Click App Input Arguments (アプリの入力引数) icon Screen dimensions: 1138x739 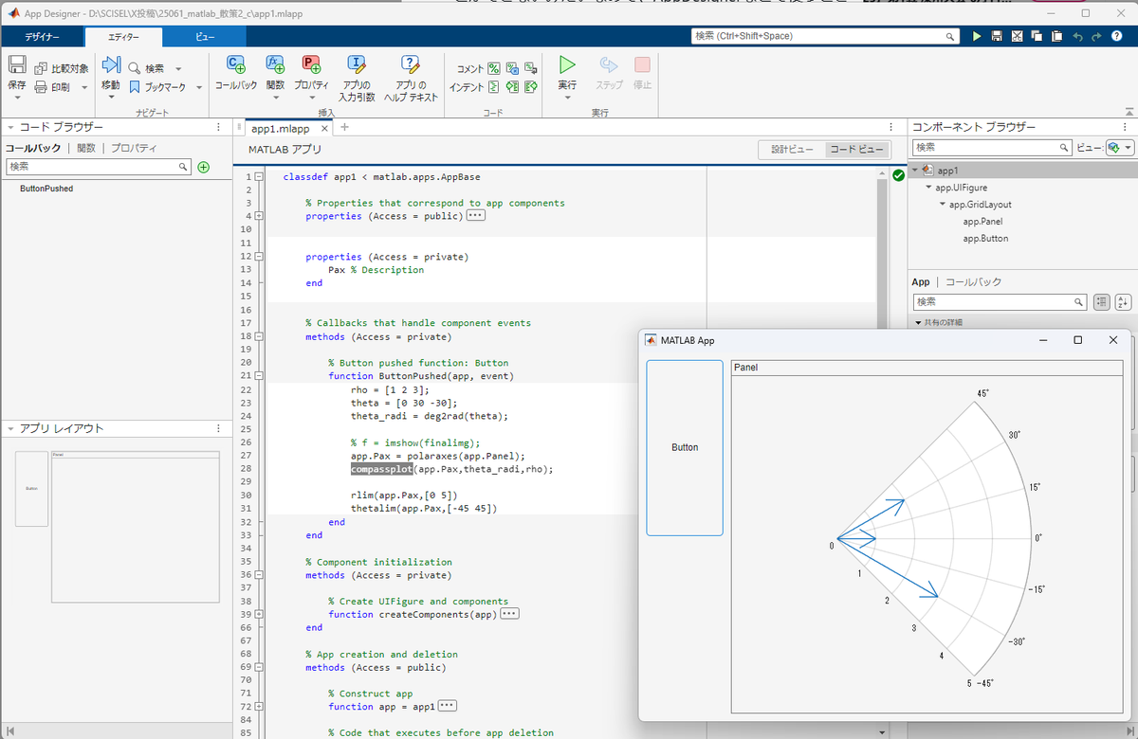pos(357,64)
